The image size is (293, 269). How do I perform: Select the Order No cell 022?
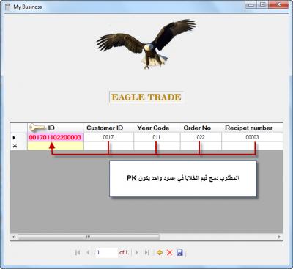coord(201,137)
